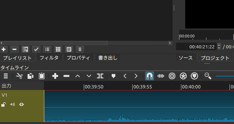The height and width of the screenshot is (124, 234).
Task: Paste clip from clipboard icon
Action: [42, 76]
